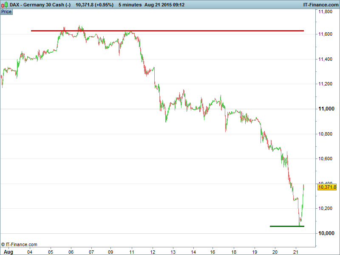This screenshot has width=340, height=255.
Task: Click the Aug 21 2015 09:12 timestamp
Action: click(x=164, y=5)
